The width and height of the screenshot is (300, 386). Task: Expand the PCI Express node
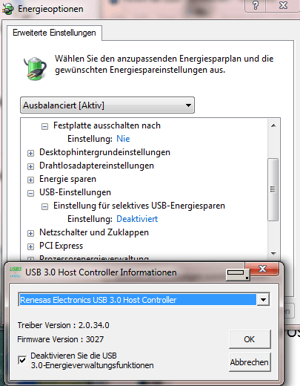pos(30,247)
